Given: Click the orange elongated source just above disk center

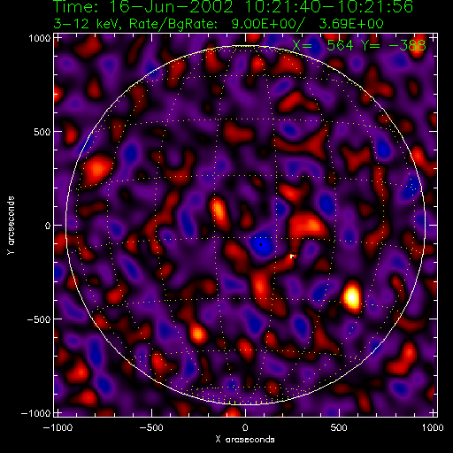Looking at the screenshot, I should pyautogui.click(x=219, y=211).
